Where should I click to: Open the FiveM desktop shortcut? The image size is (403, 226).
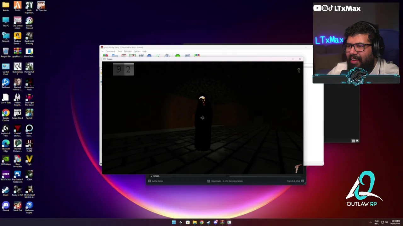(17, 6)
